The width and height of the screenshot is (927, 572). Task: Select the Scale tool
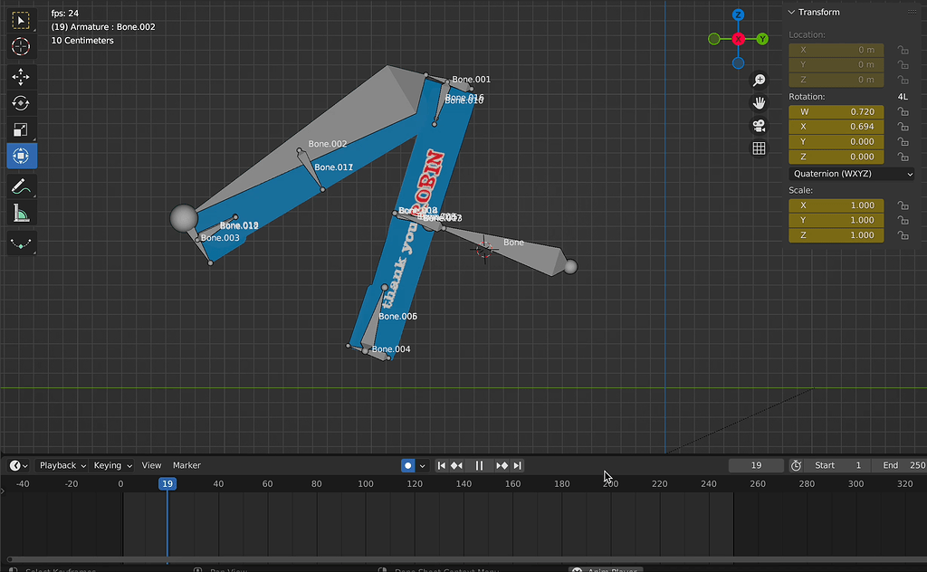22,130
